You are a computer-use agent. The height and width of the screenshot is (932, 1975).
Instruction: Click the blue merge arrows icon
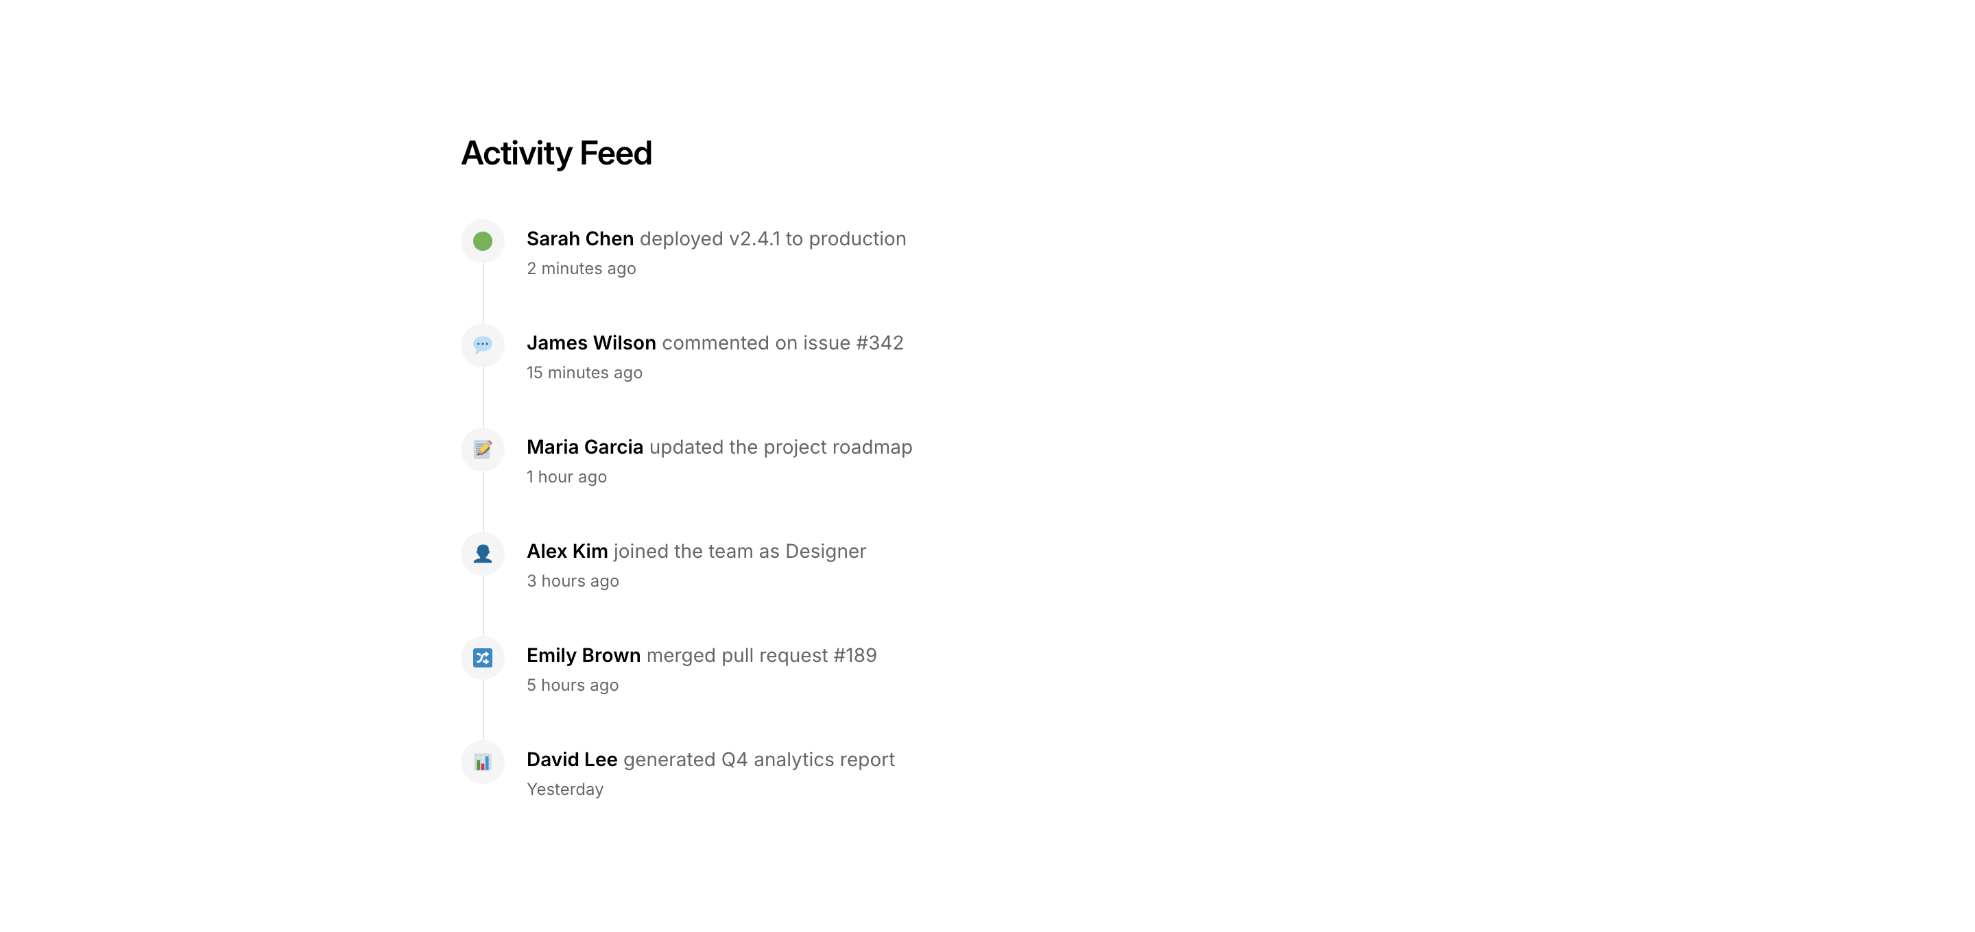tap(482, 658)
